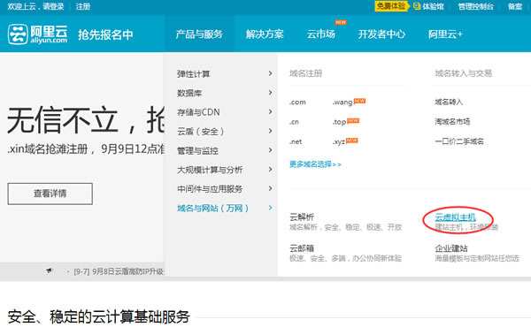Select 中间件与应用服务 category
The image size is (531, 327).
(210, 189)
